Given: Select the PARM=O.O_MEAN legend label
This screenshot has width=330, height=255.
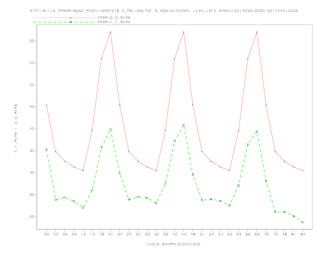Looking at the screenshot, I should (114, 17).
